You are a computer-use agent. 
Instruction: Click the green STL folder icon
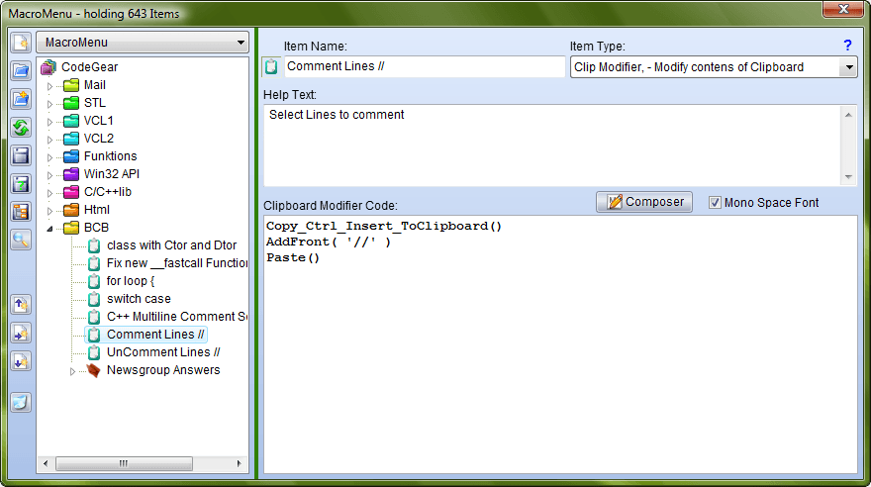71,103
